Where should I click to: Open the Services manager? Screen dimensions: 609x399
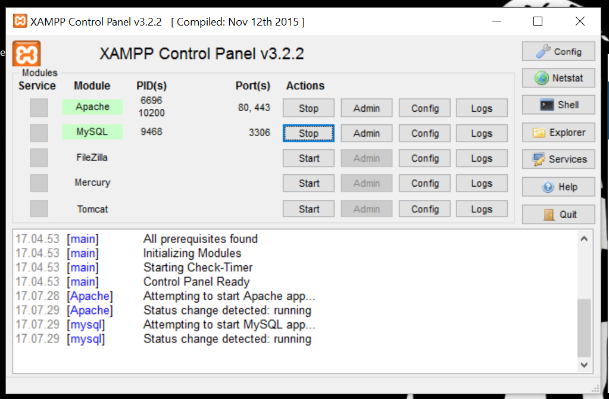pyautogui.click(x=558, y=159)
